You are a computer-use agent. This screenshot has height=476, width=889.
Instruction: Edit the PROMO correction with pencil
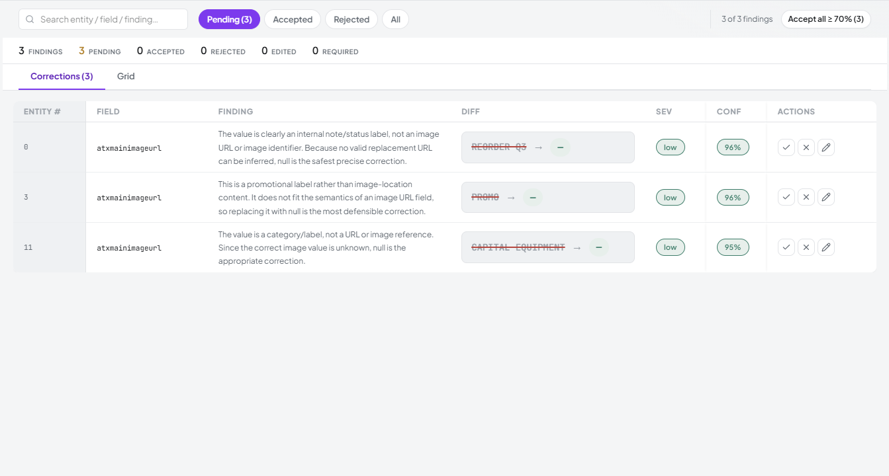(x=826, y=197)
